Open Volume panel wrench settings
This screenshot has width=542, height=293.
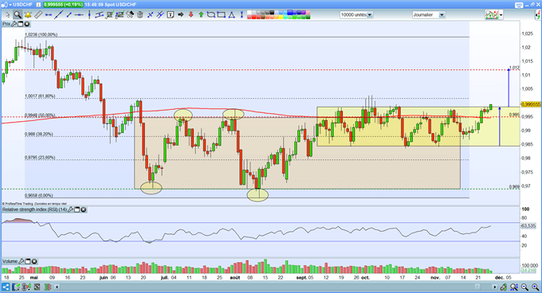click(x=21, y=261)
